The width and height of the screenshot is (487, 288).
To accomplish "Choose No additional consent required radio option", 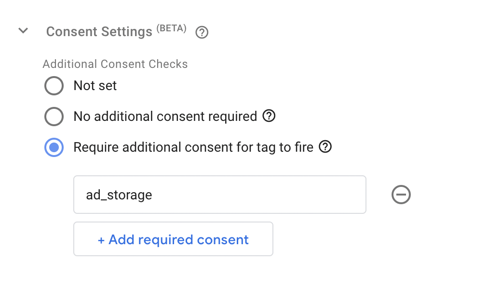I will [x=54, y=117].
